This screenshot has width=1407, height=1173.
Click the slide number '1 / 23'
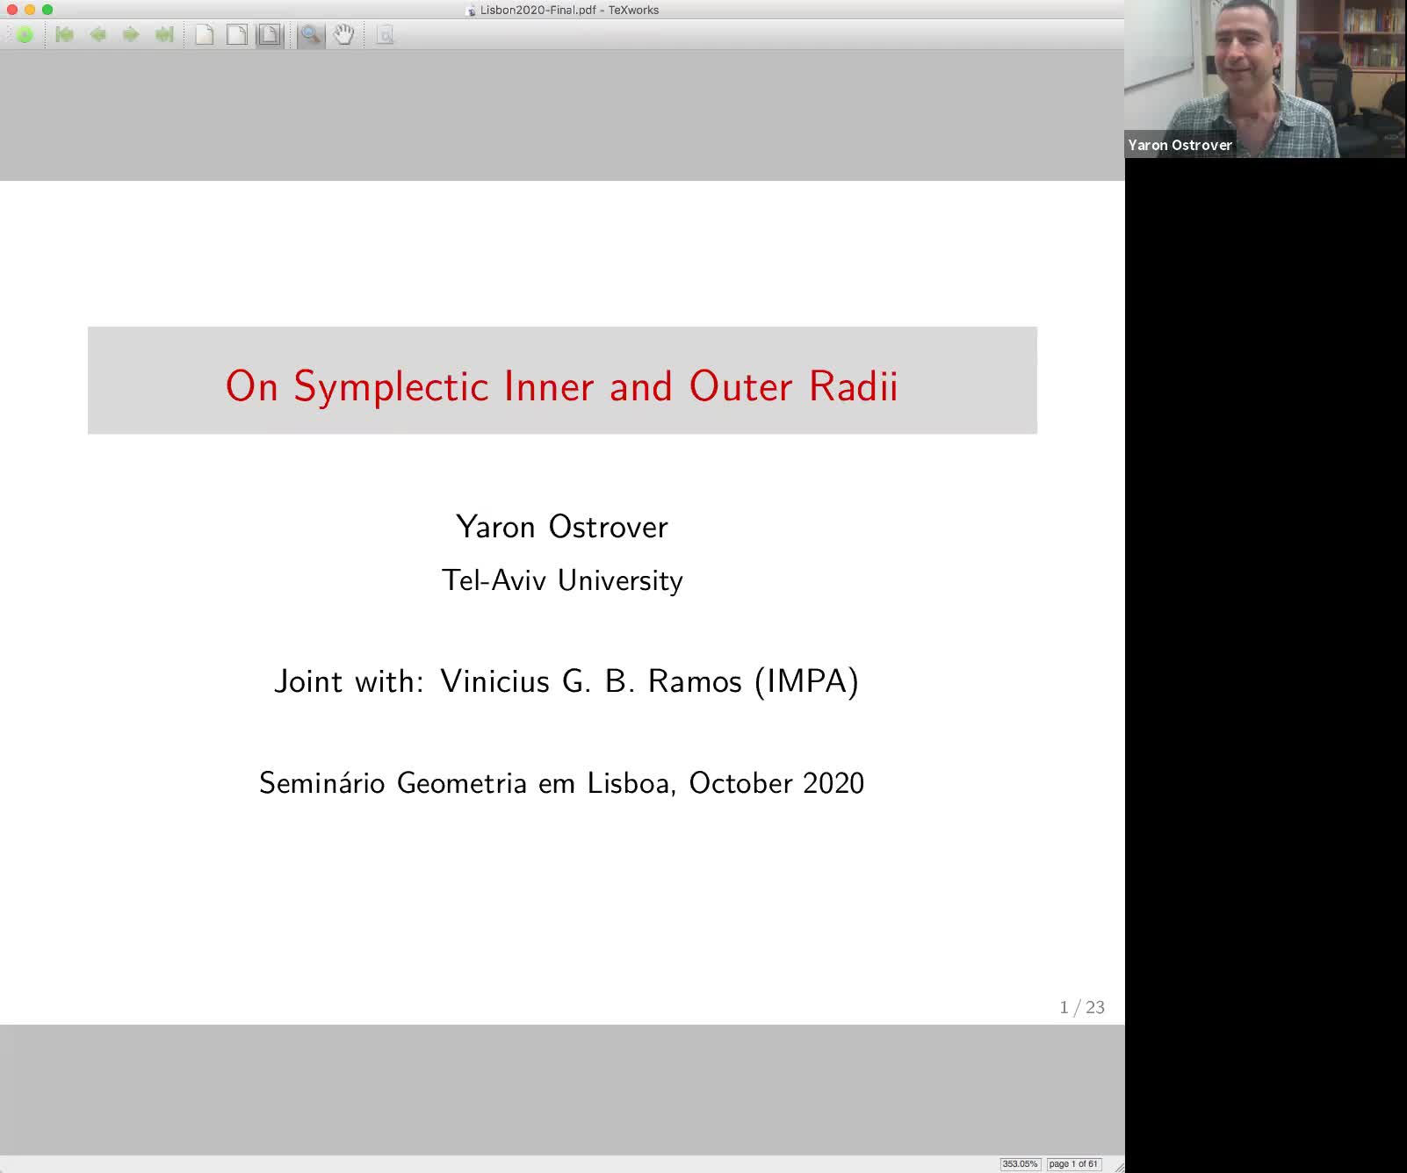pos(1082,1007)
